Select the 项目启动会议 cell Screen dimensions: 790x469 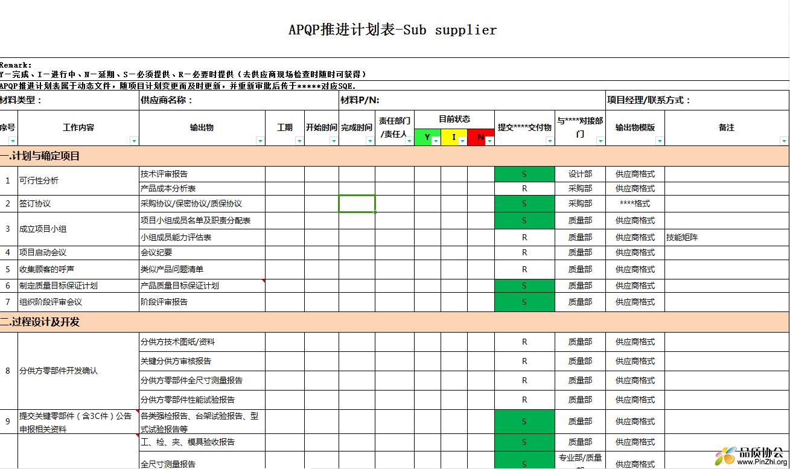click(78, 252)
